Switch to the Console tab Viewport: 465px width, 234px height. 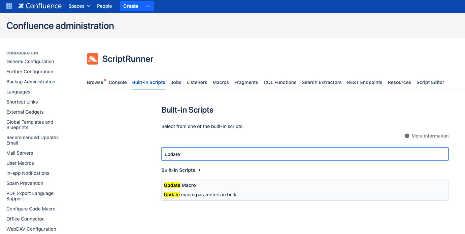click(x=118, y=82)
